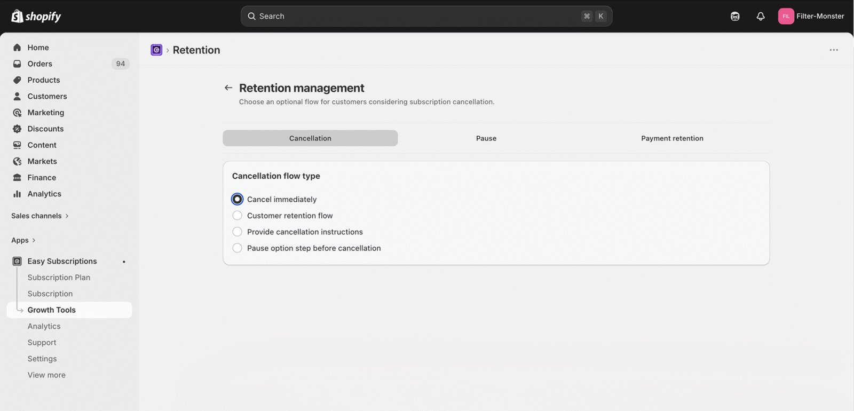Screen dimensions: 854x411
Task: Open the Sidekick assistant icon
Action: (735, 16)
